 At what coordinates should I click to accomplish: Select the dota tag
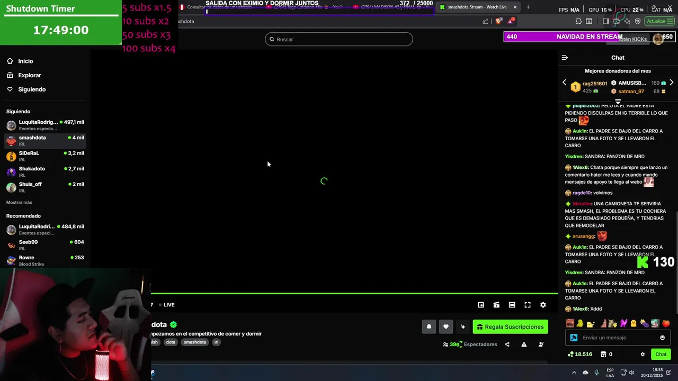click(x=171, y=342)
